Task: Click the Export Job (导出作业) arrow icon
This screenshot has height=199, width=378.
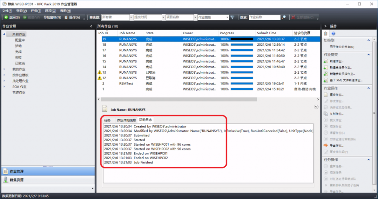Action: [x=326, y=145]
